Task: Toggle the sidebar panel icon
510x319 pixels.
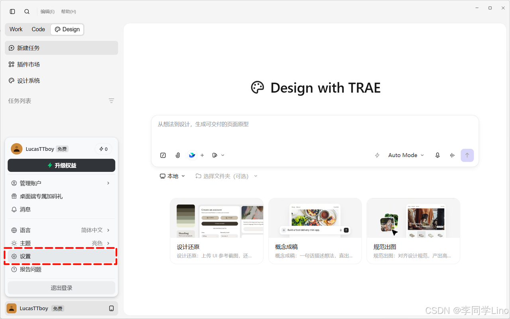Action: coord(12,12)
